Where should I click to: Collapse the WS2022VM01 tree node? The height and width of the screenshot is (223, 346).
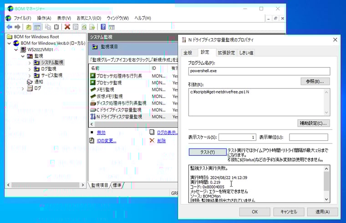point(16,50)
